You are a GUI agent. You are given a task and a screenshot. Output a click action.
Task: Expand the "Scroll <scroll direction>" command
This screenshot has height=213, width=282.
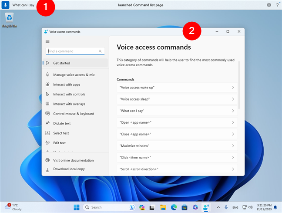pos(177,169)
